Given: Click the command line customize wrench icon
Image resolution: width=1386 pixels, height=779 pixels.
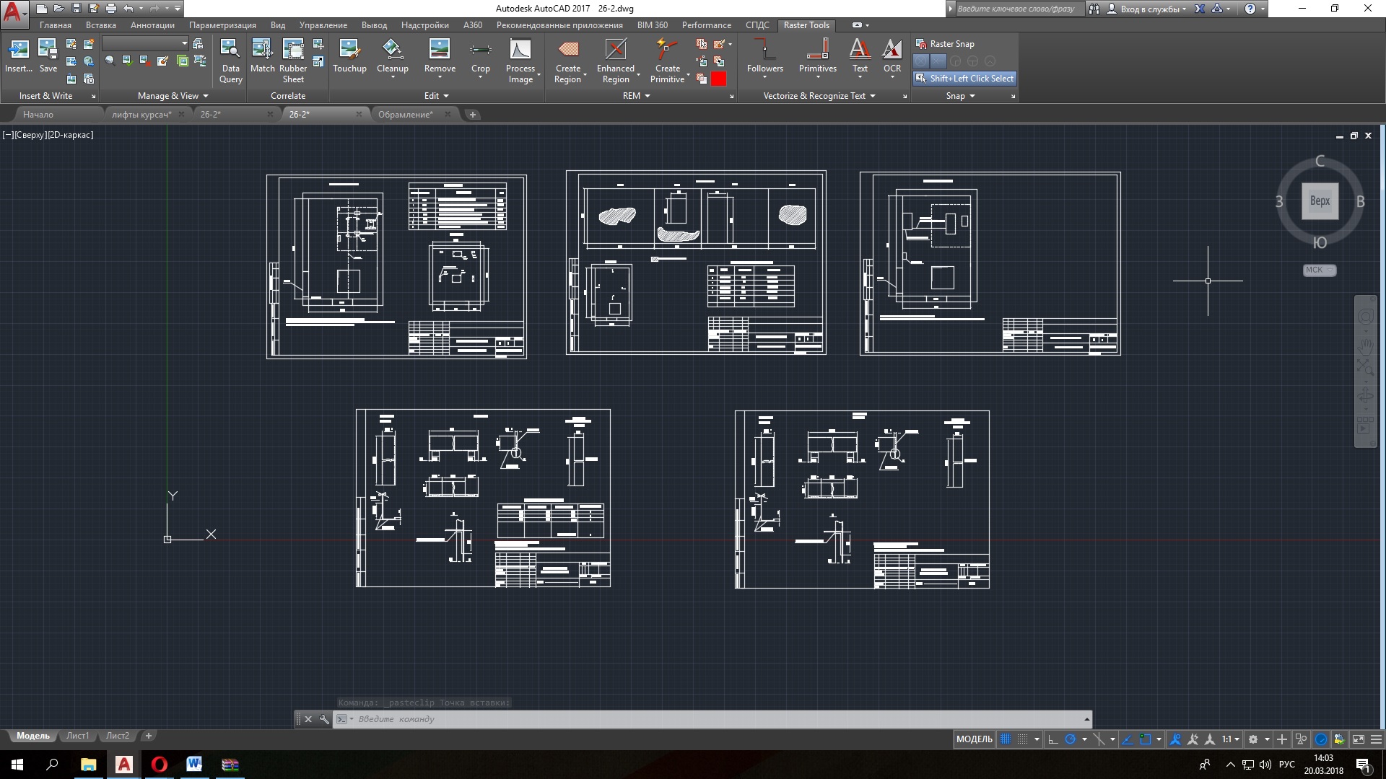Looking at the screenshot, I should (324, 719).
